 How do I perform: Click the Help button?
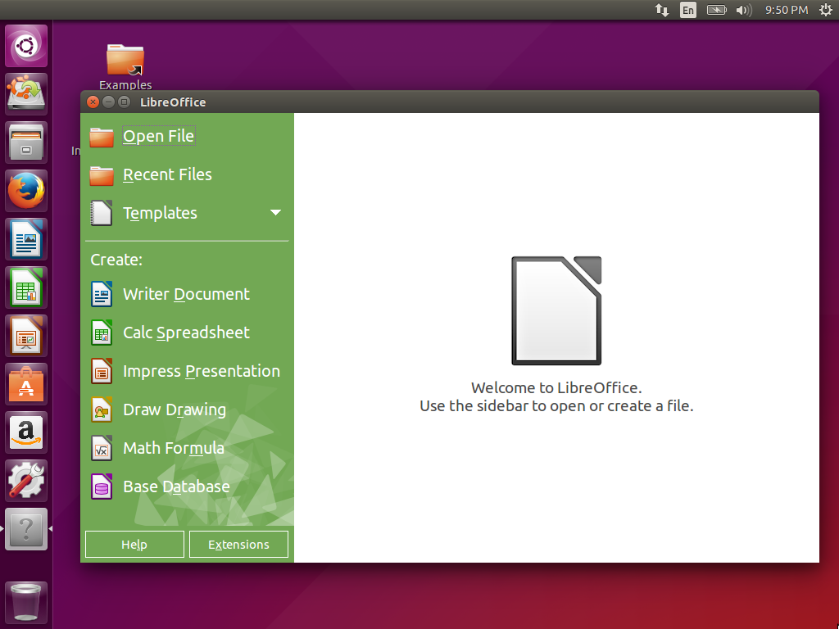[x=134, y=545]
